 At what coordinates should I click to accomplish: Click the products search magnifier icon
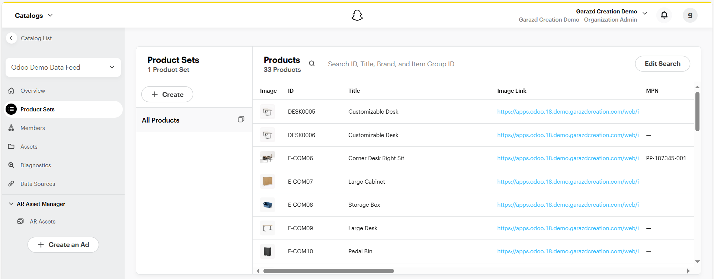[x=312, y=64]
